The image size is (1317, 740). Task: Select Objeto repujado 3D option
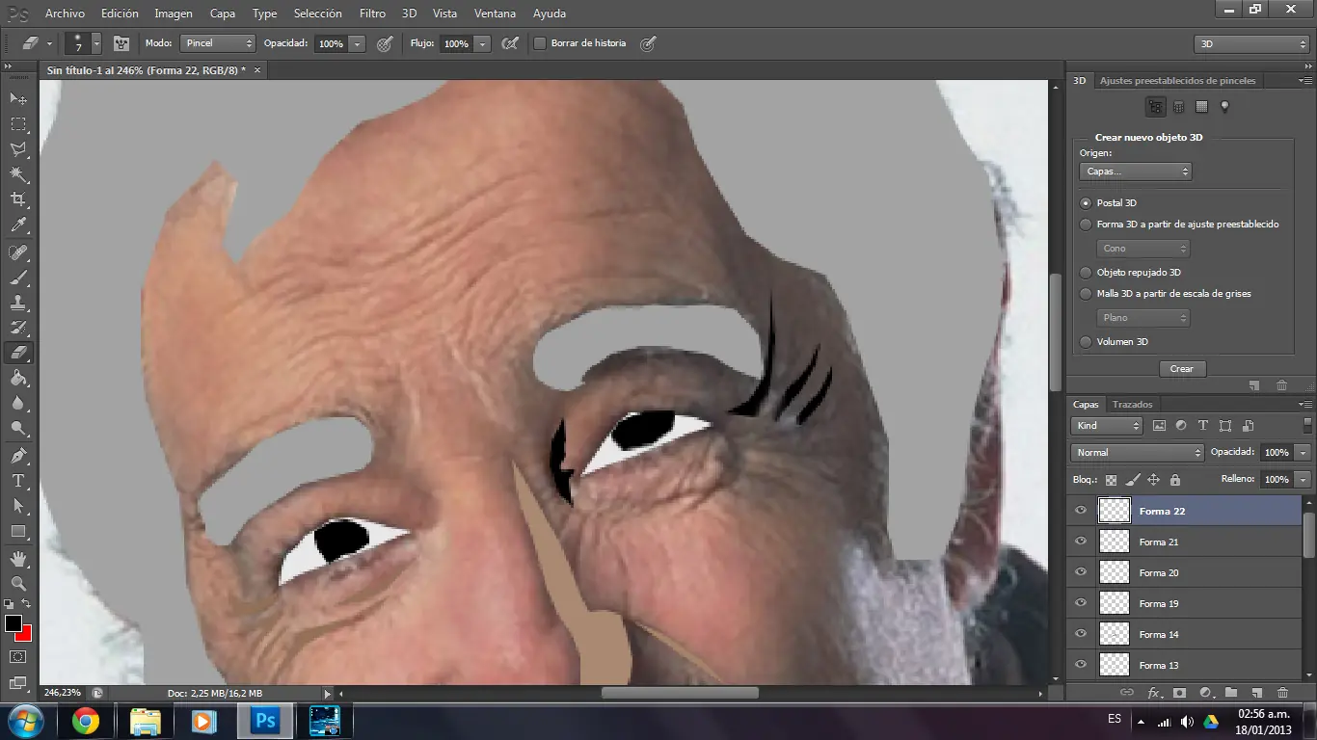point(1086,273)
